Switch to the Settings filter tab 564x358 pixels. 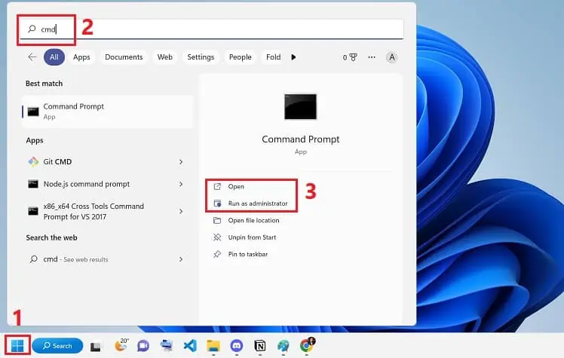click(x=201, y=57)
